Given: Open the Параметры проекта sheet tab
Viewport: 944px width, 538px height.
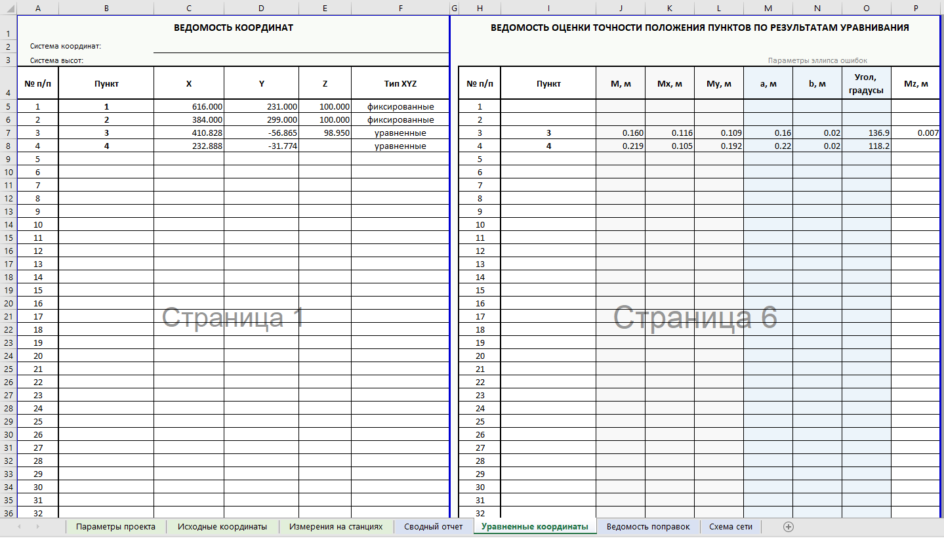Looking at the screenshot, I should [115, 527].
